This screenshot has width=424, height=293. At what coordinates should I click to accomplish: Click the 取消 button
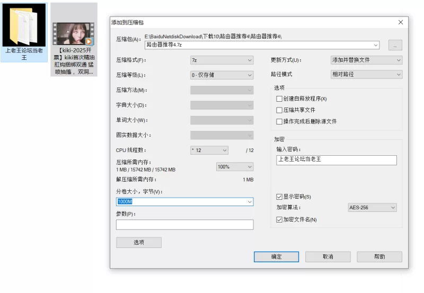click(x=328, y=257)
